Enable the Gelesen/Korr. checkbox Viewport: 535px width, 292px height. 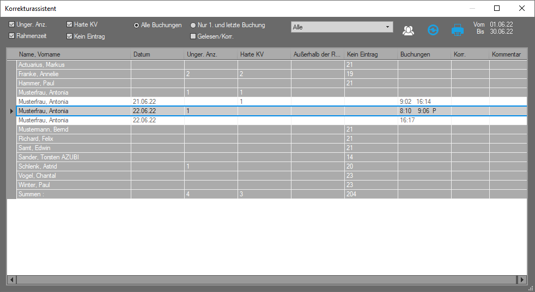pyautogui.click(x=193, y=36)
